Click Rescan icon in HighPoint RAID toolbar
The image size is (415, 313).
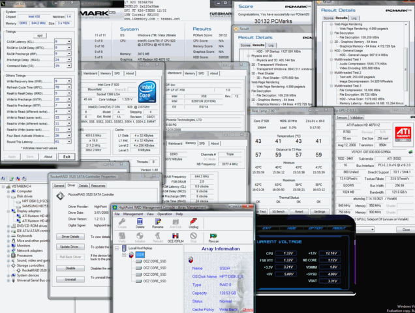coord(213,236)
